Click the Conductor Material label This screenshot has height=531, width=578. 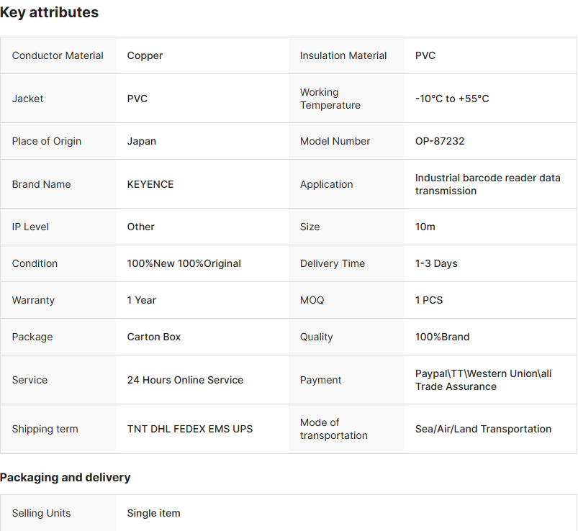[58, 55]
